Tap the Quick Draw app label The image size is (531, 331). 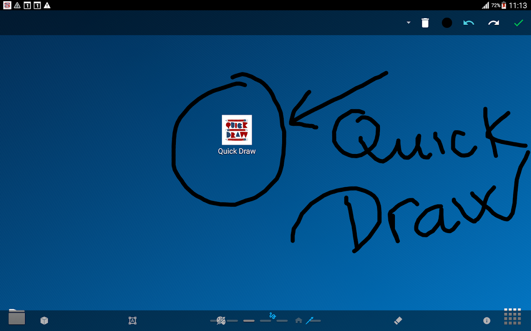coord(237,151)
